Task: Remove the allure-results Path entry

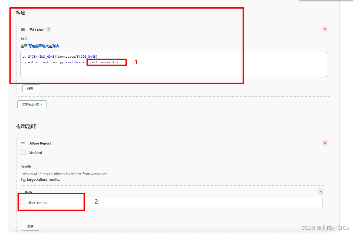Action: pyautogui.click(x=321, y=192)
